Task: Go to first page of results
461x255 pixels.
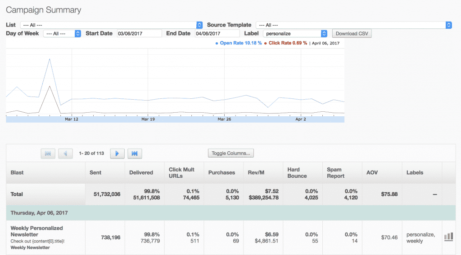Action: click(x=48, y=154)
